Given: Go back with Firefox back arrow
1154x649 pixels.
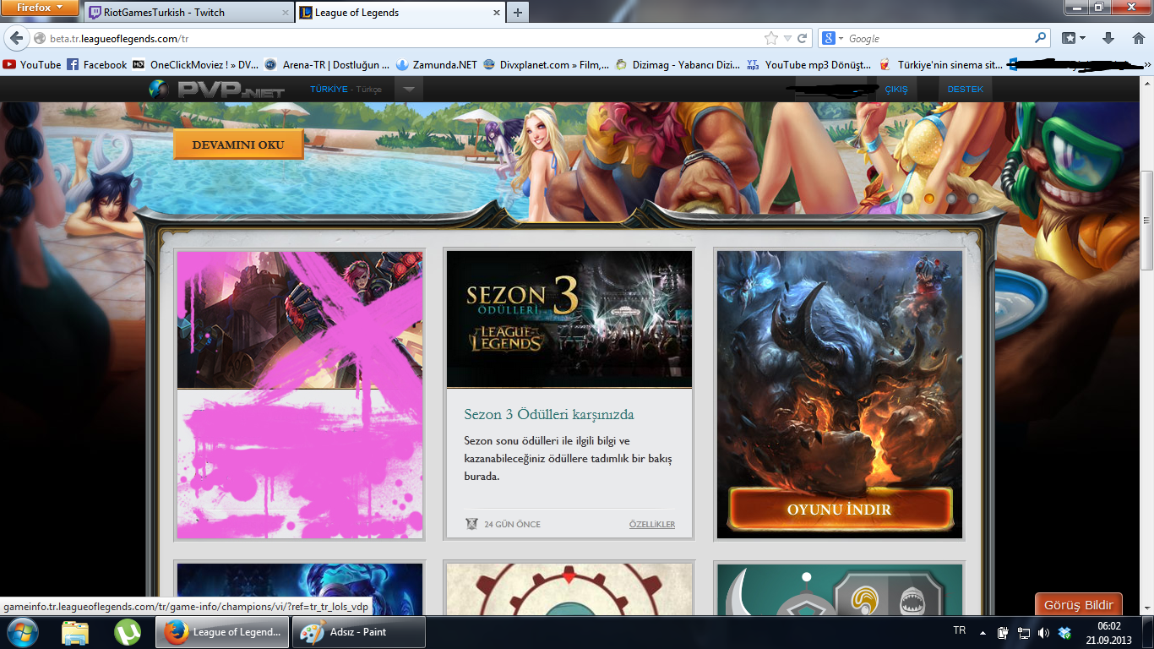Looking at the screenshot, I should coord(16,38).
